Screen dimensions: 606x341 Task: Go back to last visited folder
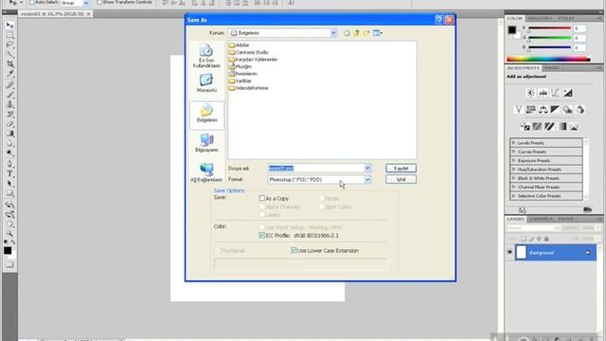(347, 33)
